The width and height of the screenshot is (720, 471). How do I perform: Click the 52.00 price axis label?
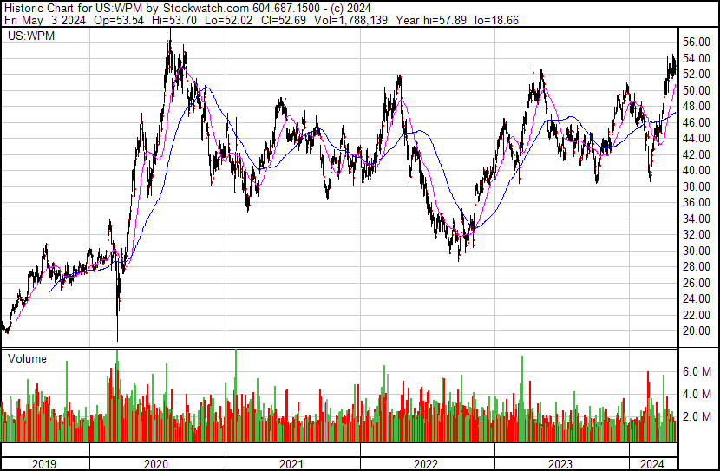696,75
